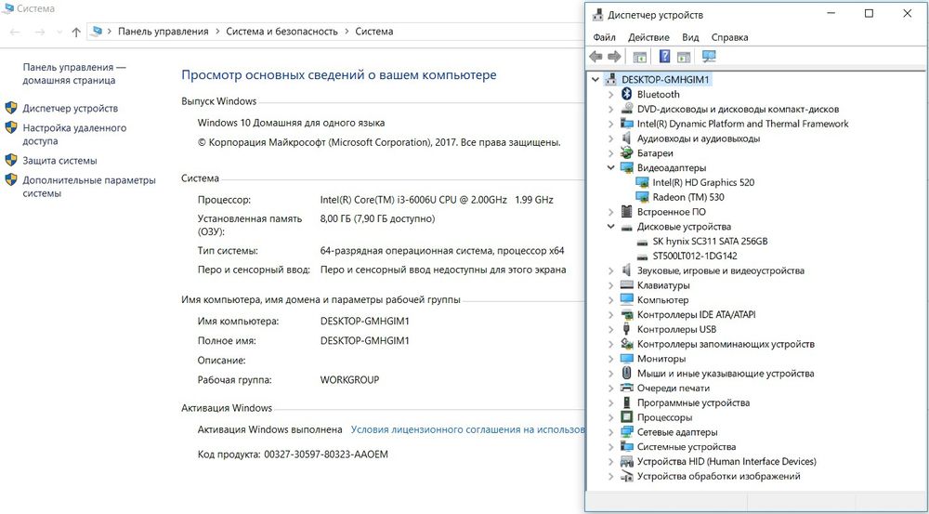This screenshot has width=929, height=514.
Task: Open Диспетчер устройств link in left pane
Action: [71, 109]
